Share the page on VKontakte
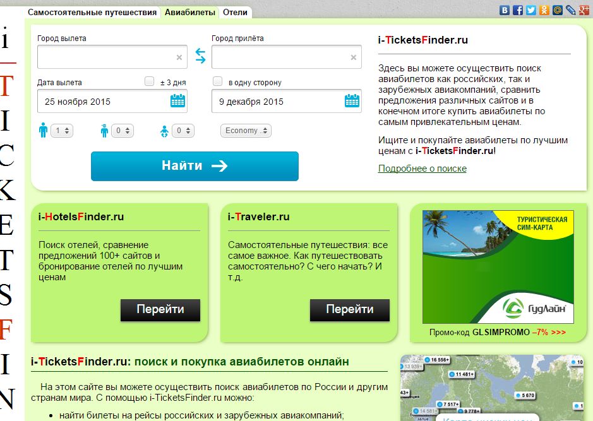The image size is (593, 421). pyautogui.click(x=505, y=10)
